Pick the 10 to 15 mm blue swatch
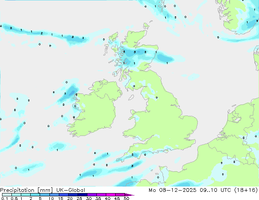Viewport: 259px width, 200px height. [x=54, y=195]
